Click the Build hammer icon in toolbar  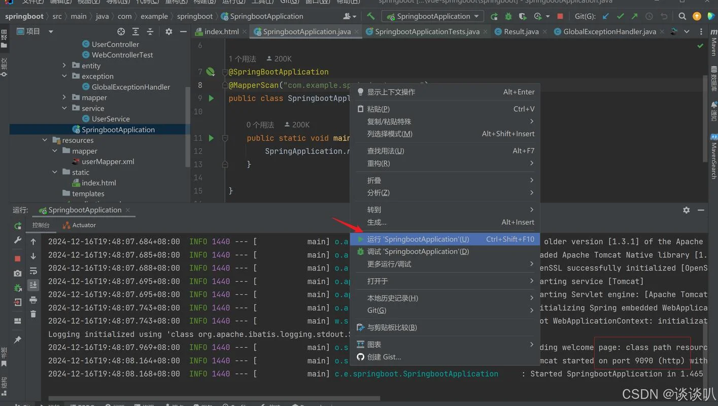(371, 16)
